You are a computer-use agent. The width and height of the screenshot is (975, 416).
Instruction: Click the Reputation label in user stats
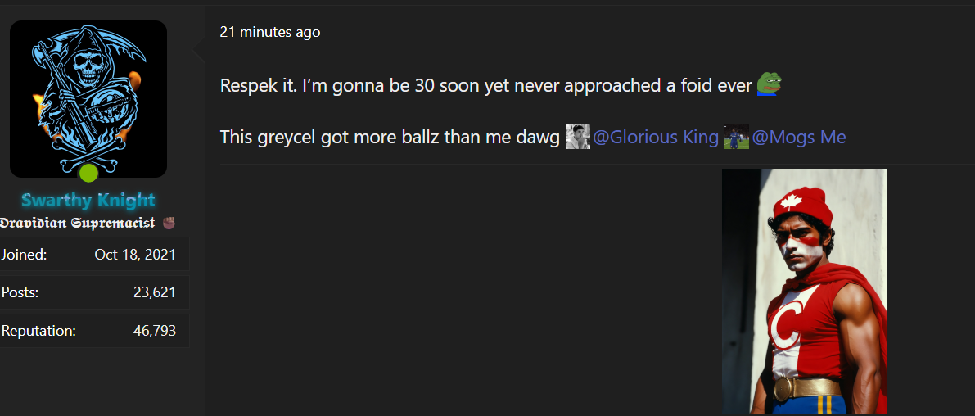(38, 331)
